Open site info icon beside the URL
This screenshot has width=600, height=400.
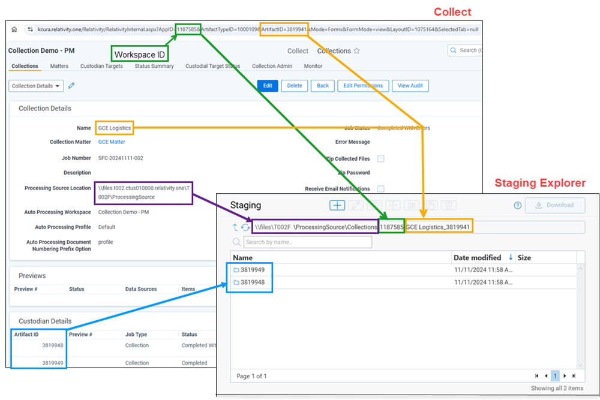pos(30,29)
